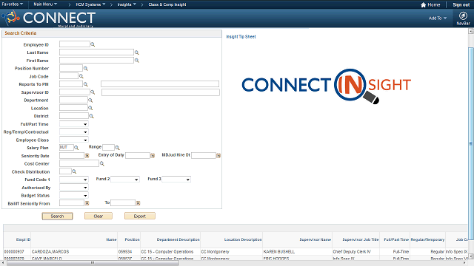The width and height of the screenshot is (474, 266).
Task: Open First Name lookup magnifier
Action: click(136, 61)
